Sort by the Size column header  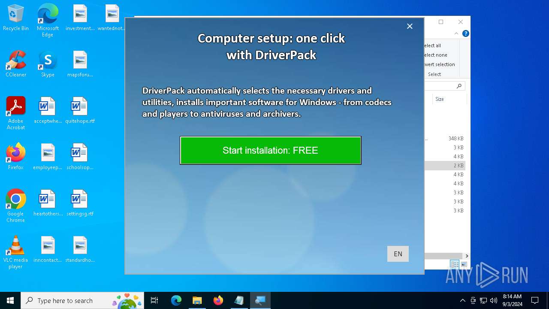(x=449, y=99)
